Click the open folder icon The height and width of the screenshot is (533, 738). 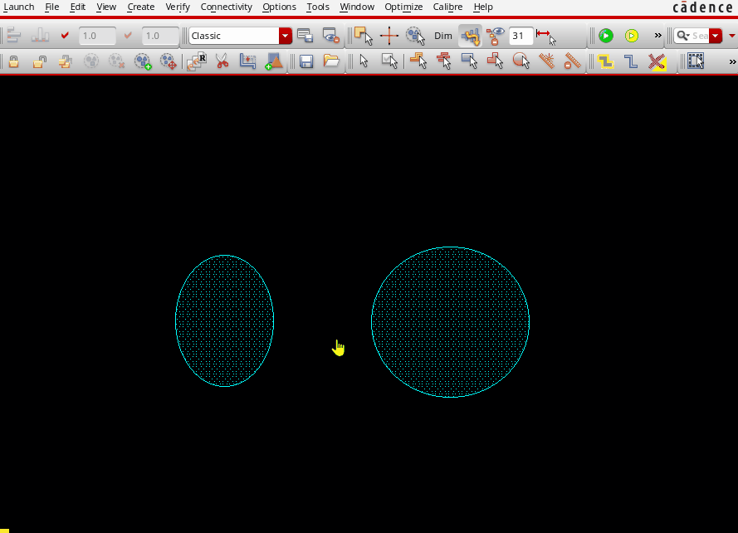pos(331,61)
